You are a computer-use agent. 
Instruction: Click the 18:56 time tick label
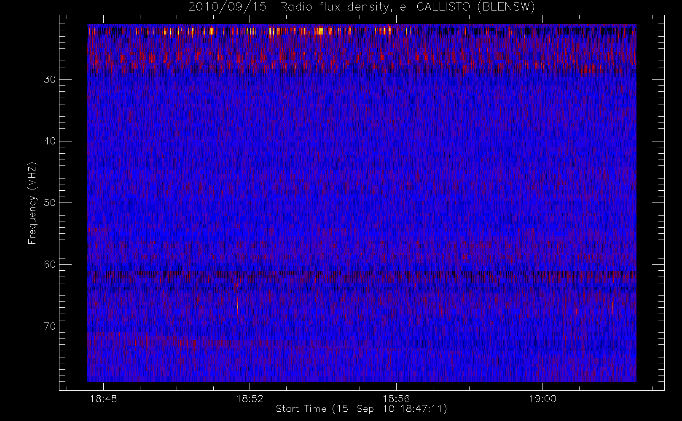[x=396, y=399]
